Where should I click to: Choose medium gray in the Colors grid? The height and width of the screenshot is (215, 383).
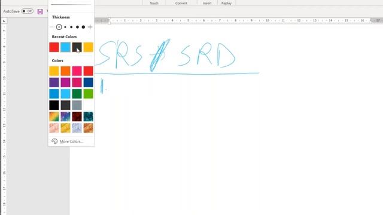pos(77,105)
